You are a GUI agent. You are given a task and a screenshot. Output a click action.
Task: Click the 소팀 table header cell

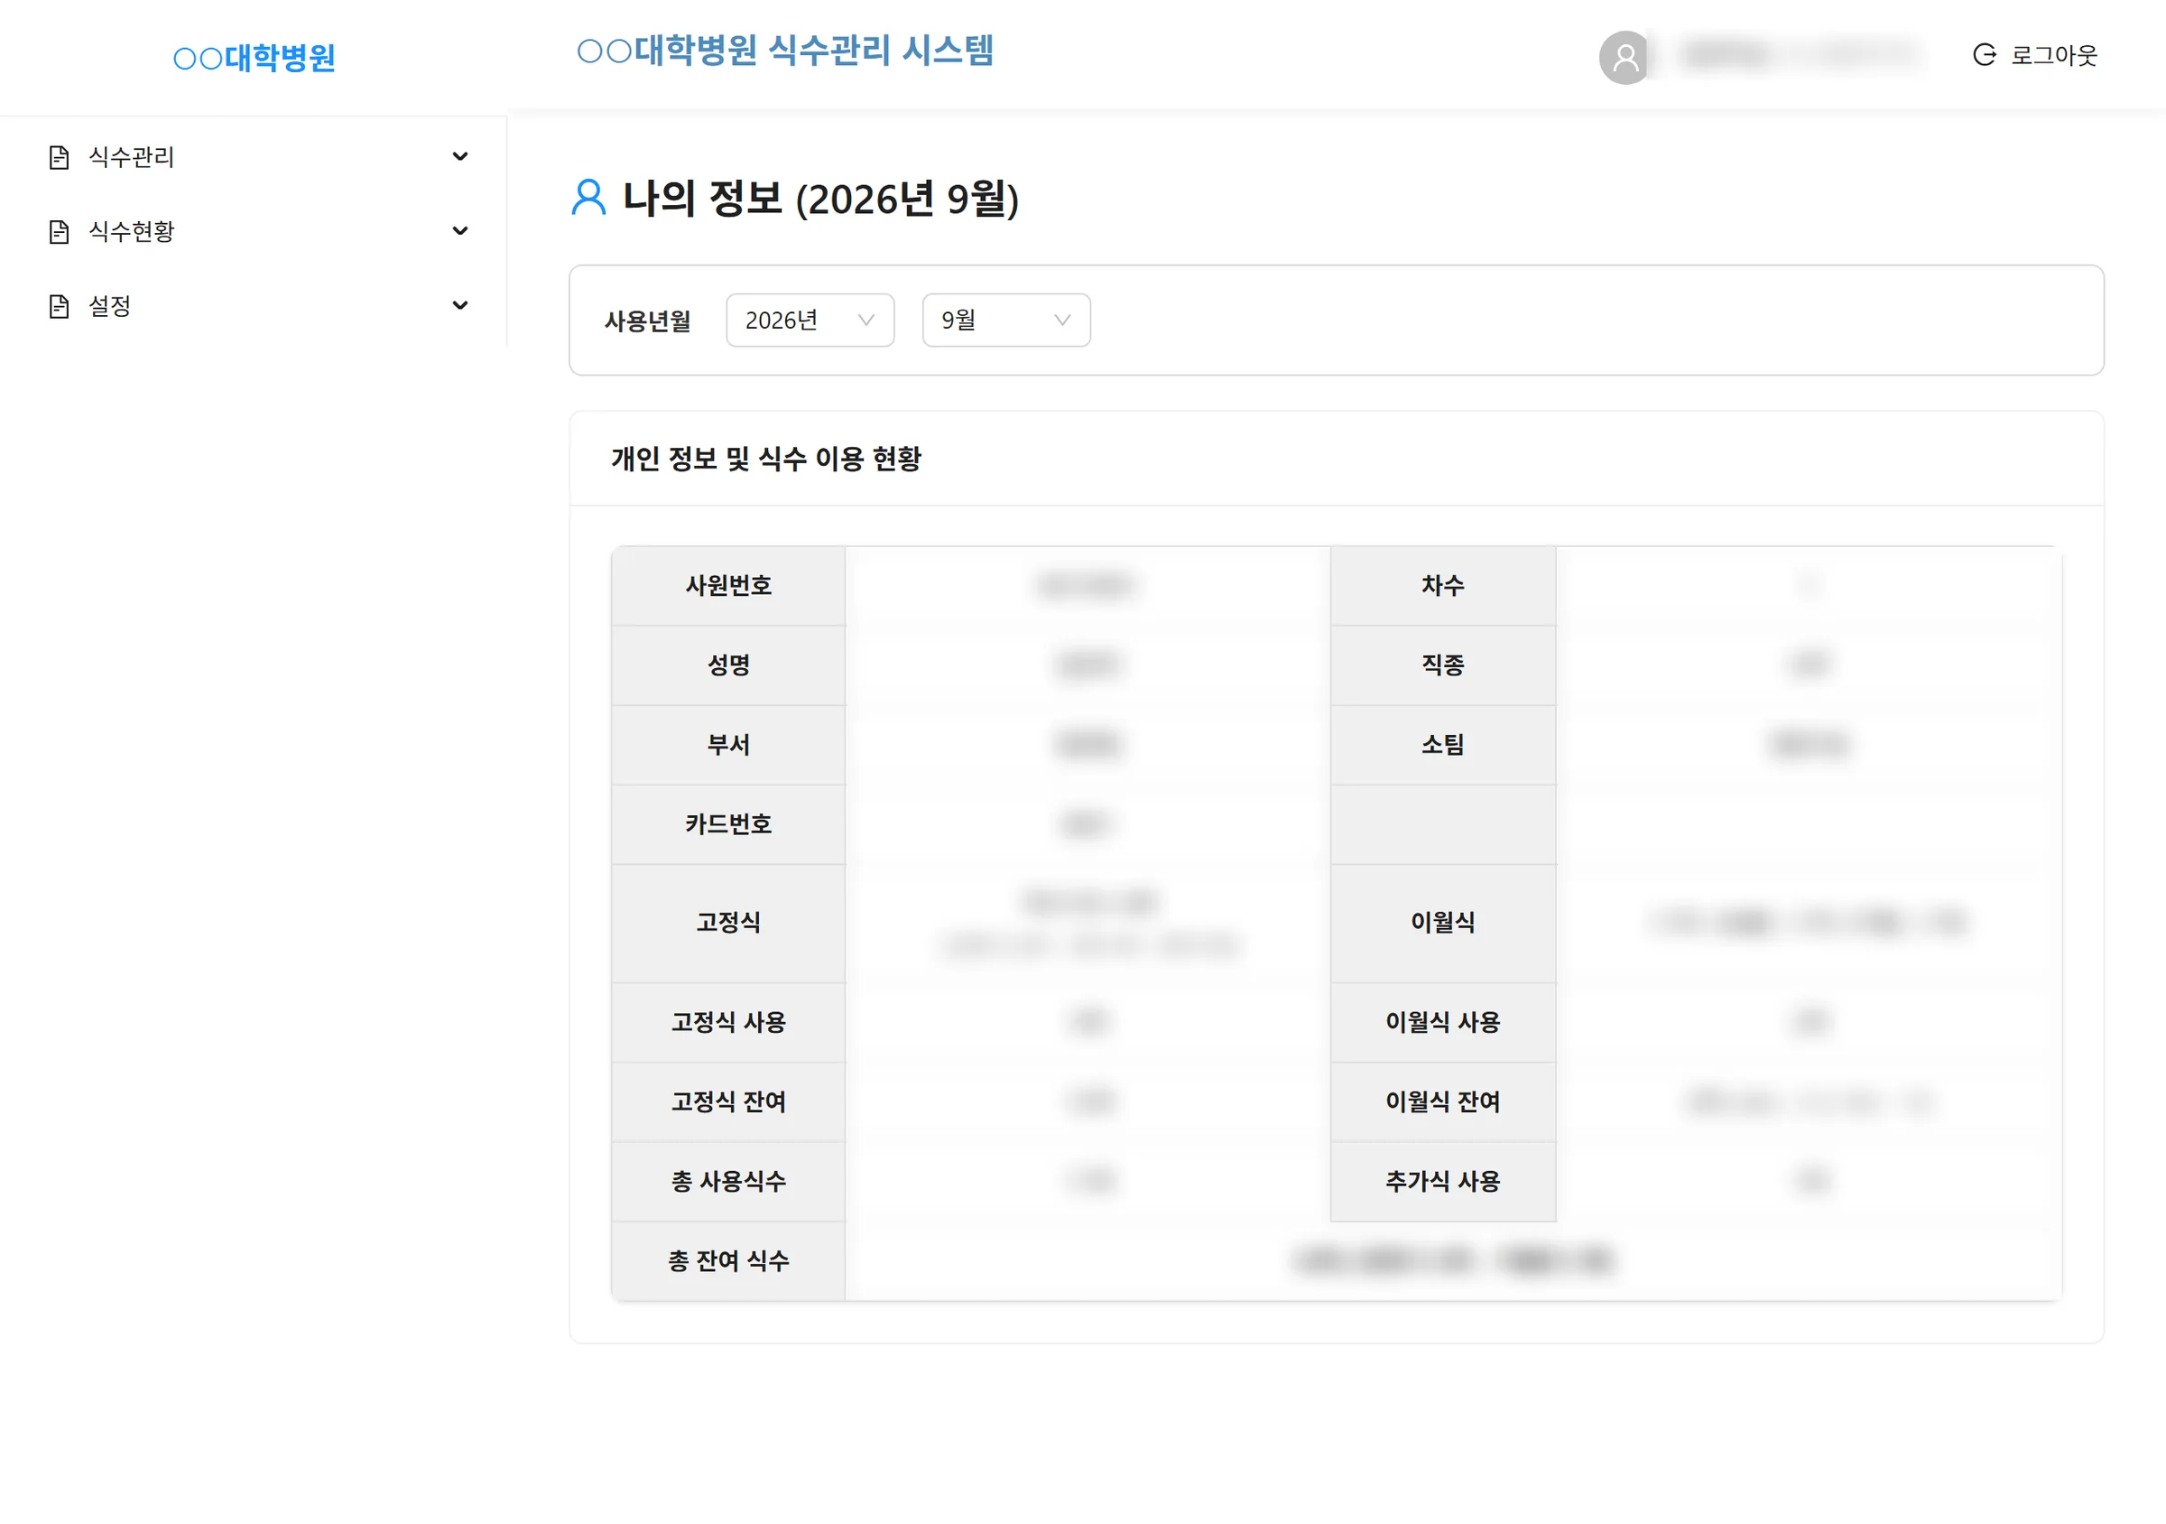pos(1443,746)
